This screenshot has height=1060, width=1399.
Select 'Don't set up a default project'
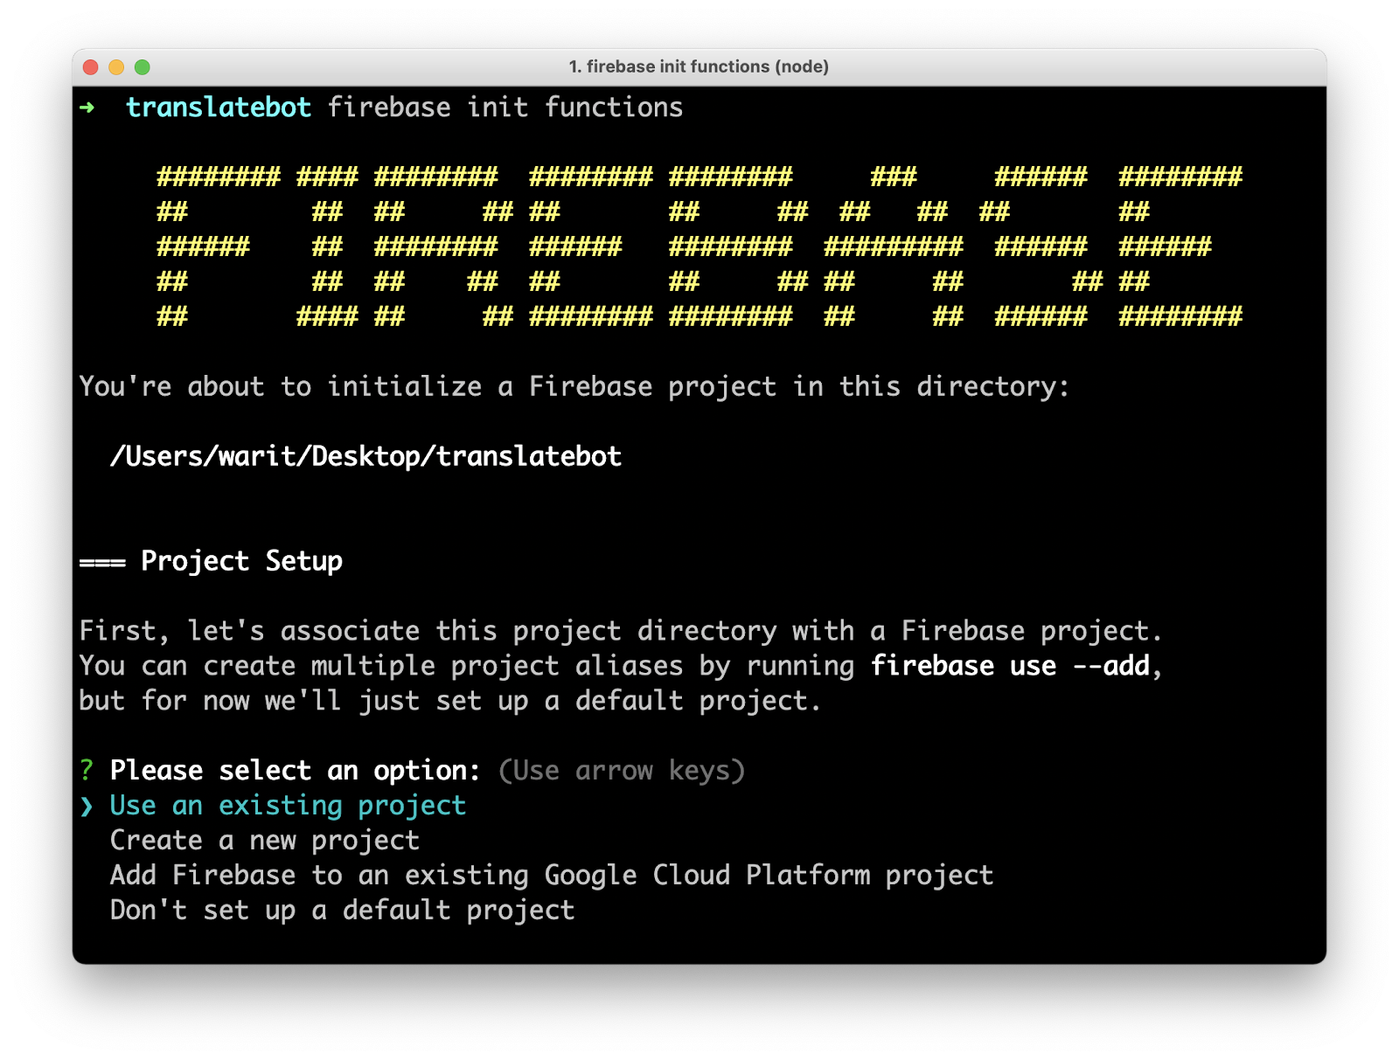[x=342, y=911]
